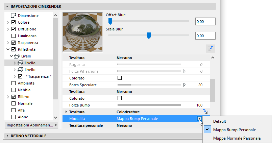Screen dimensions: 272x143
Task: Click the Modalità dropdown arrow button
Action: click(x=200, y=118)
